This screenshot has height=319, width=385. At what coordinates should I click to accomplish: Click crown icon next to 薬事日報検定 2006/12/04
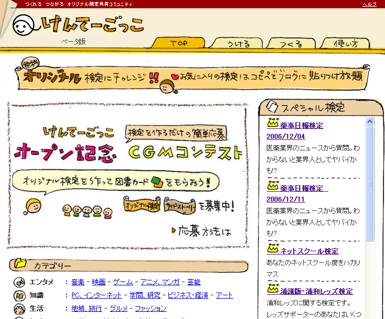273,123
